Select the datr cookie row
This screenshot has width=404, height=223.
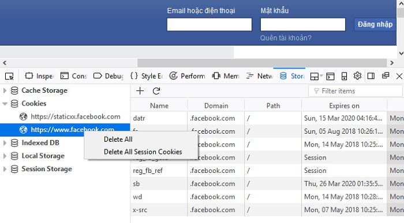pos(267,118)
